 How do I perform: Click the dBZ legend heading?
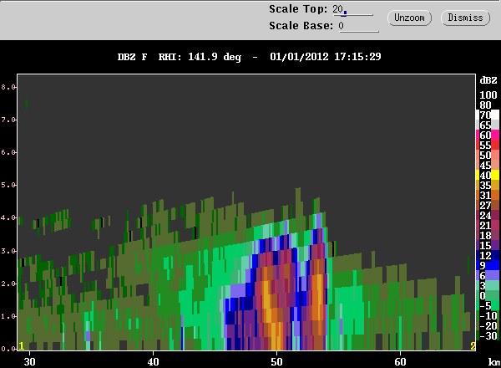pyautogui.click(x=488, y=80)
